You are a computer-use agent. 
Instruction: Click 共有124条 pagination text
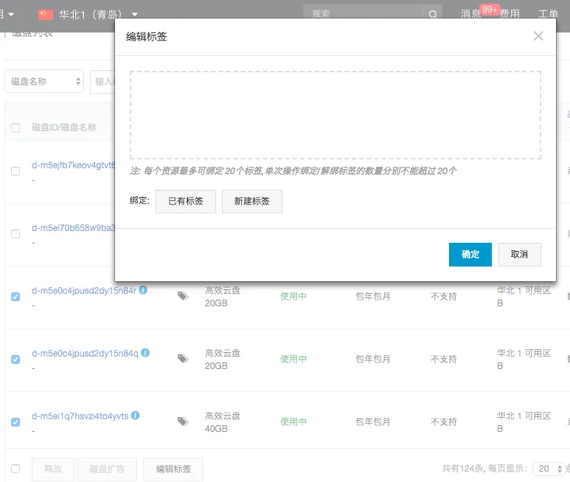tap(462, 469)
